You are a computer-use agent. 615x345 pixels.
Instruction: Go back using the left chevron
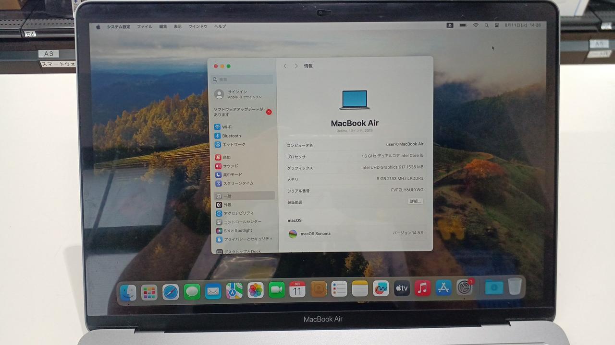coord(285,66)
